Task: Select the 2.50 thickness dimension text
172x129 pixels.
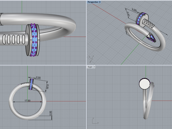Action: (51, 113)
